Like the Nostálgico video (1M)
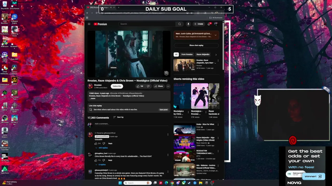The height and width of the screenshot is (186, 332). (x=140, y=86)
